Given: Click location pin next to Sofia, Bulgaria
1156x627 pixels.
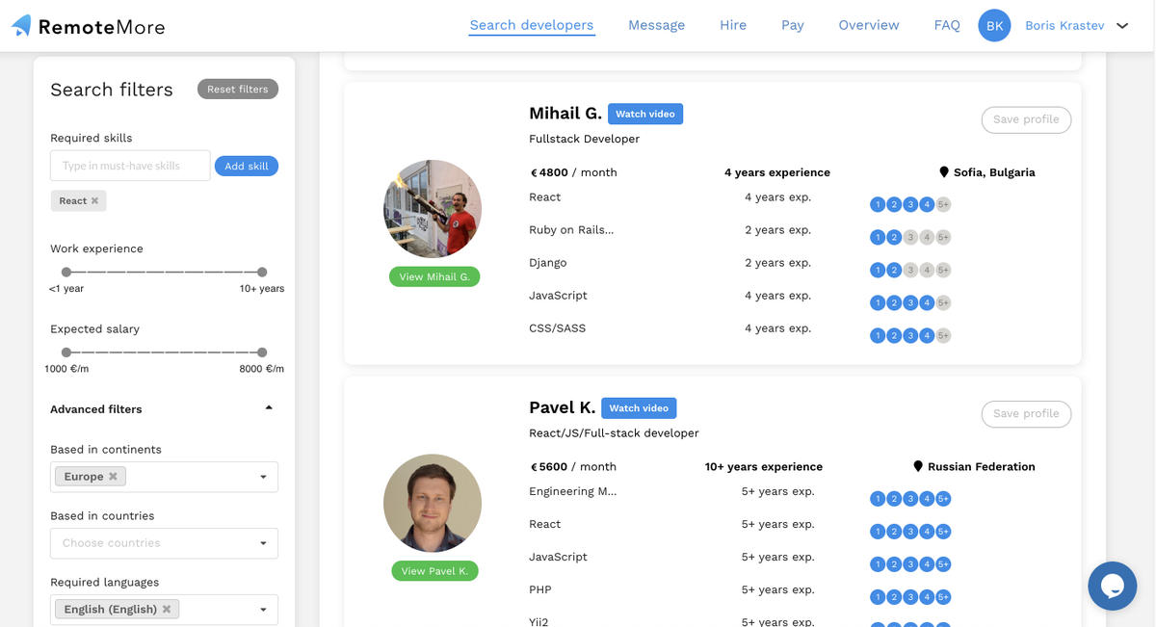Looking at the screenshot, I should [x=944, y=172].
